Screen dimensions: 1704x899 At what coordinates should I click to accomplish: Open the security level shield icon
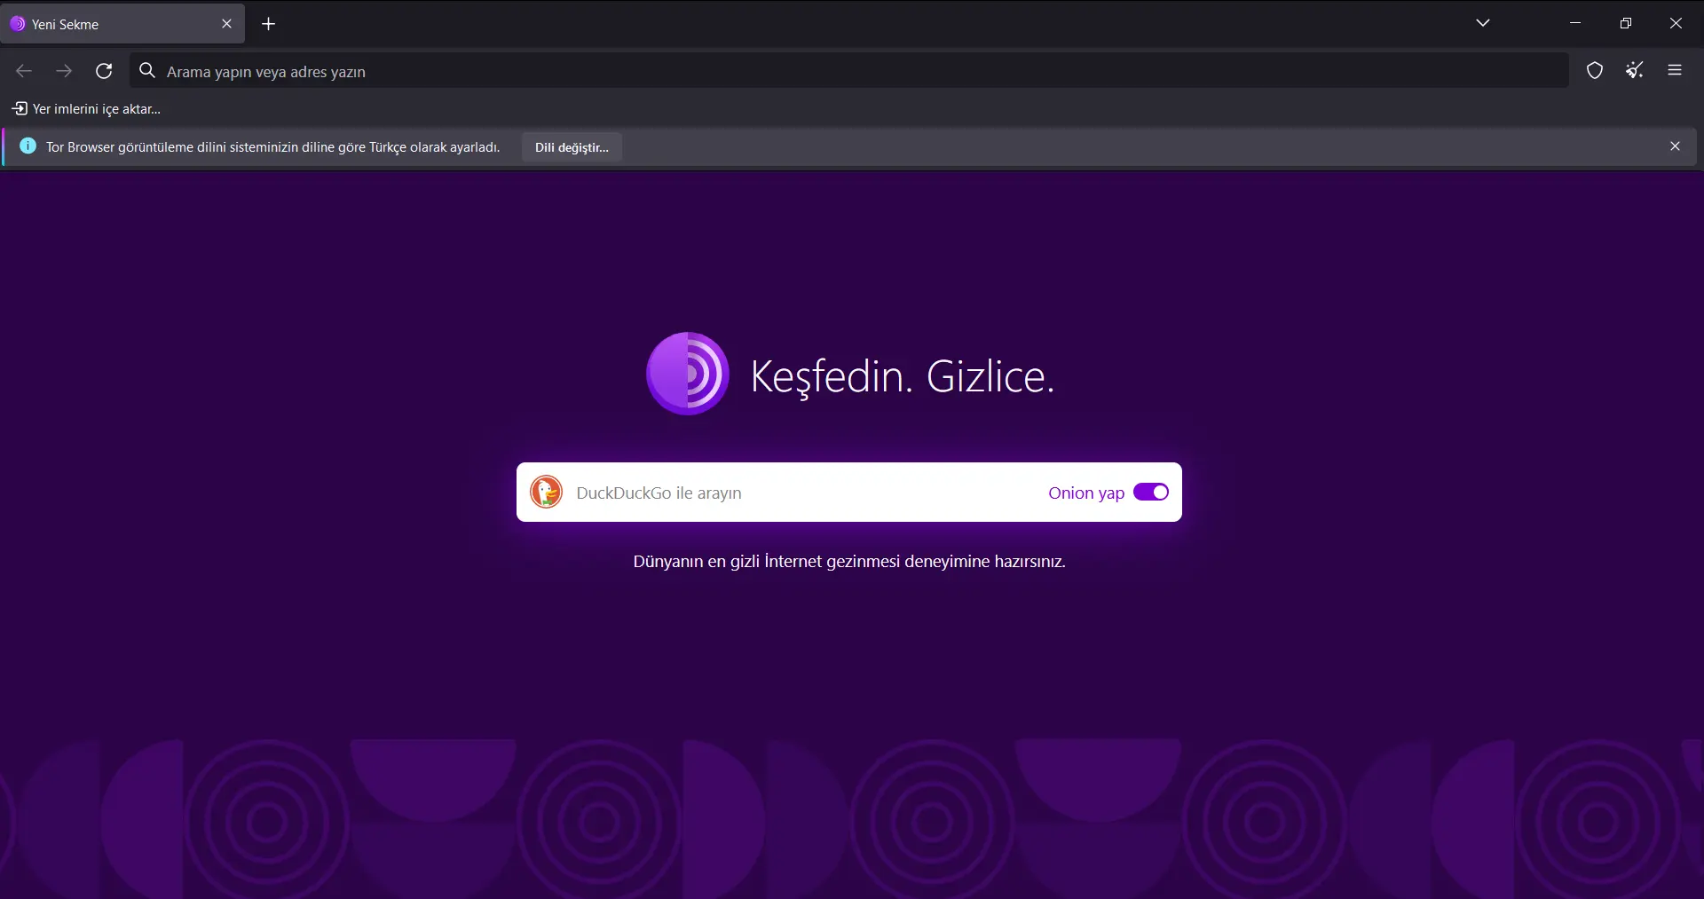coord(1595,71)
